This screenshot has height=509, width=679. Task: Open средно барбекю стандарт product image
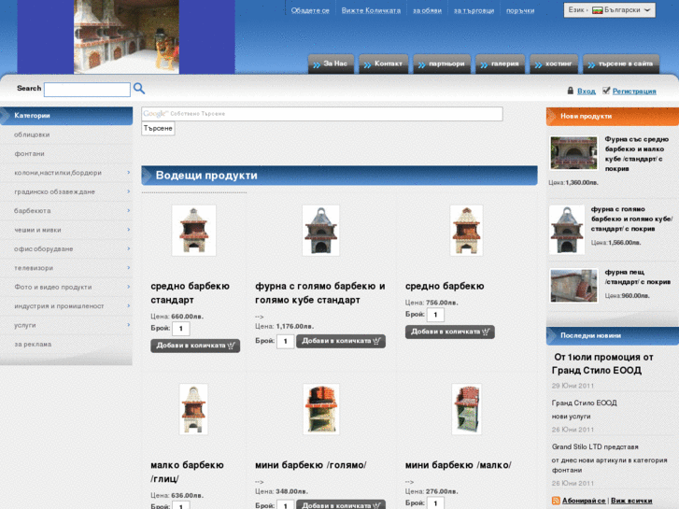(193, 230)
